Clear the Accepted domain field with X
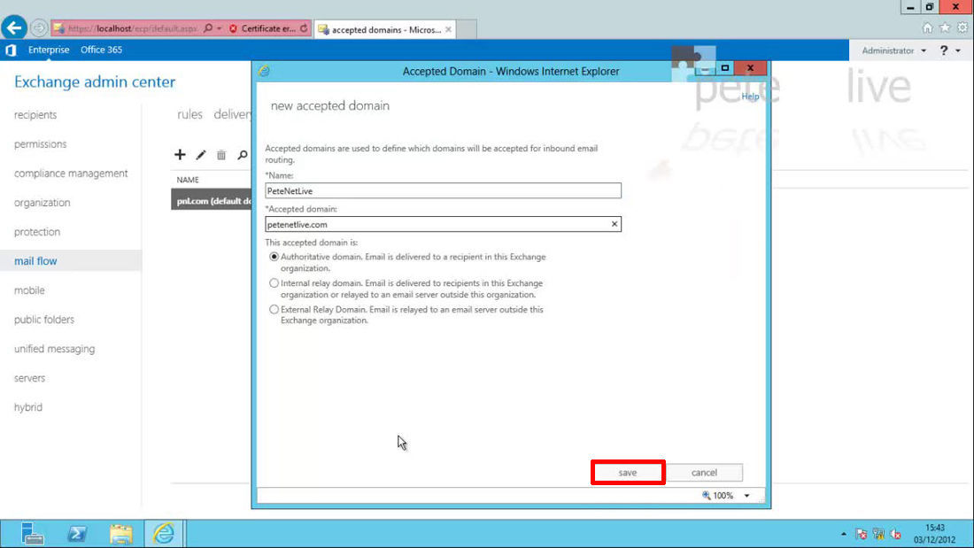This screenshot has height=548, width=974. click(x=615, y=224)
